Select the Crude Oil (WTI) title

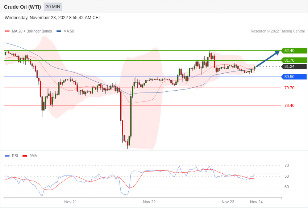(x=22, y=7)
